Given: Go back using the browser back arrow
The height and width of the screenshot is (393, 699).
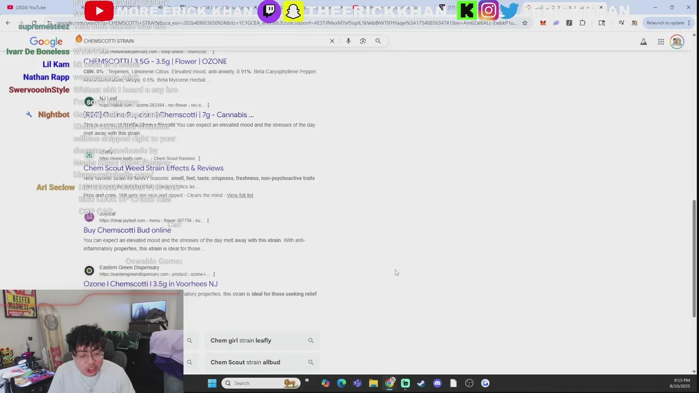Looking at the screenshot, I should point(8,23).
